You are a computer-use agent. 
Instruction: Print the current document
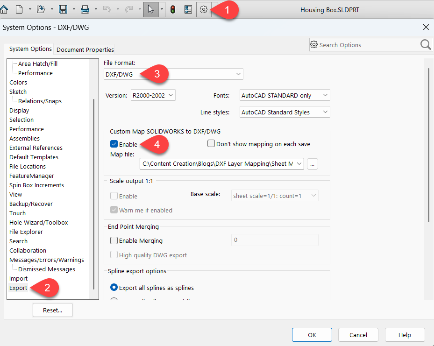[x=84, y=9]
